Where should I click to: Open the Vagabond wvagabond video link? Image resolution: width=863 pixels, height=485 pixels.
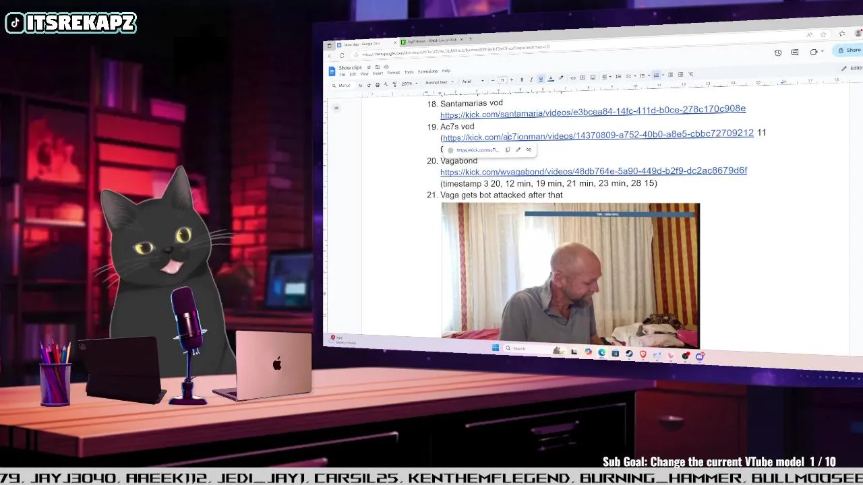click(x=593, y=171)
